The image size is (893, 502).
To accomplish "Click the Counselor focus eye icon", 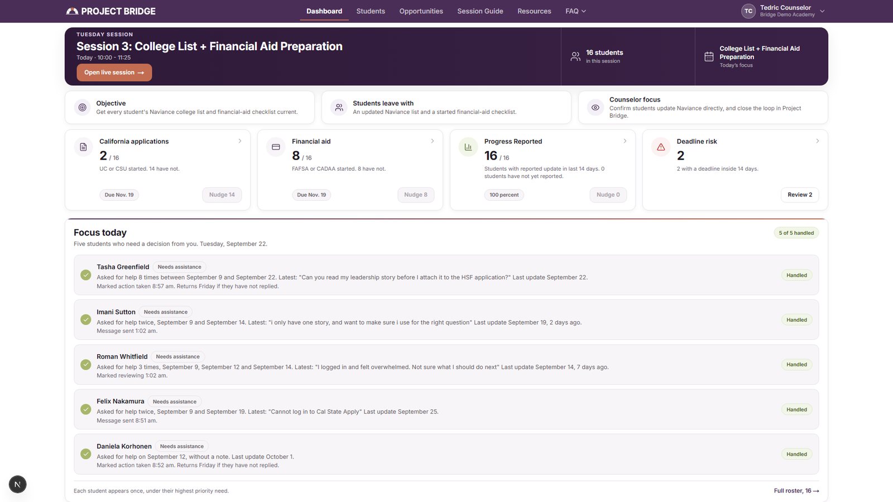I will point(596,108).
